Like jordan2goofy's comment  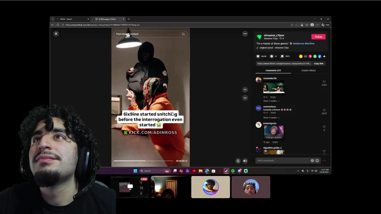tap(324, 127)
